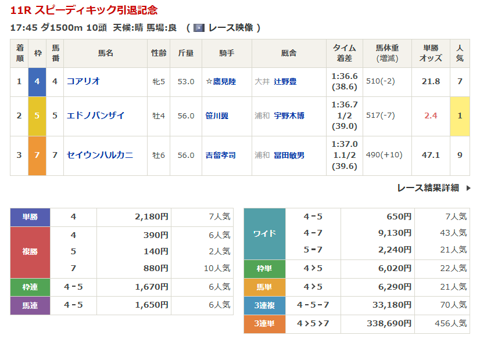Open trainer 辻野豊 page

point(285,82)
